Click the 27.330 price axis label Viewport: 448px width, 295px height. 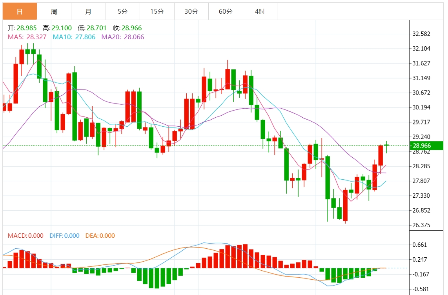(x=421, y=196)
